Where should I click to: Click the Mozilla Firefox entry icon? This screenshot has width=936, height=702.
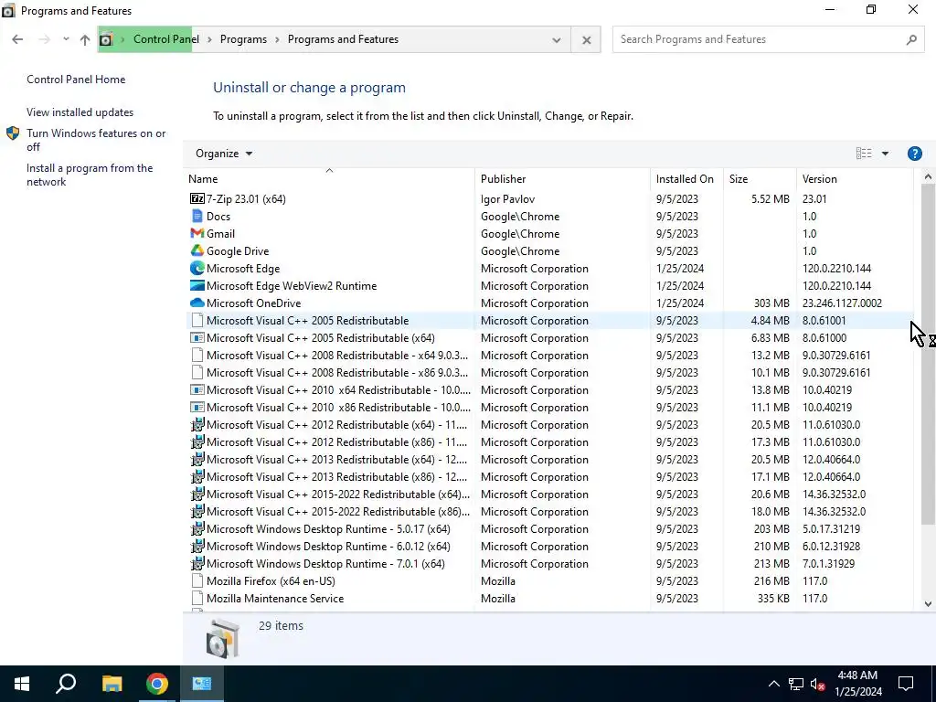click(197, 580)
